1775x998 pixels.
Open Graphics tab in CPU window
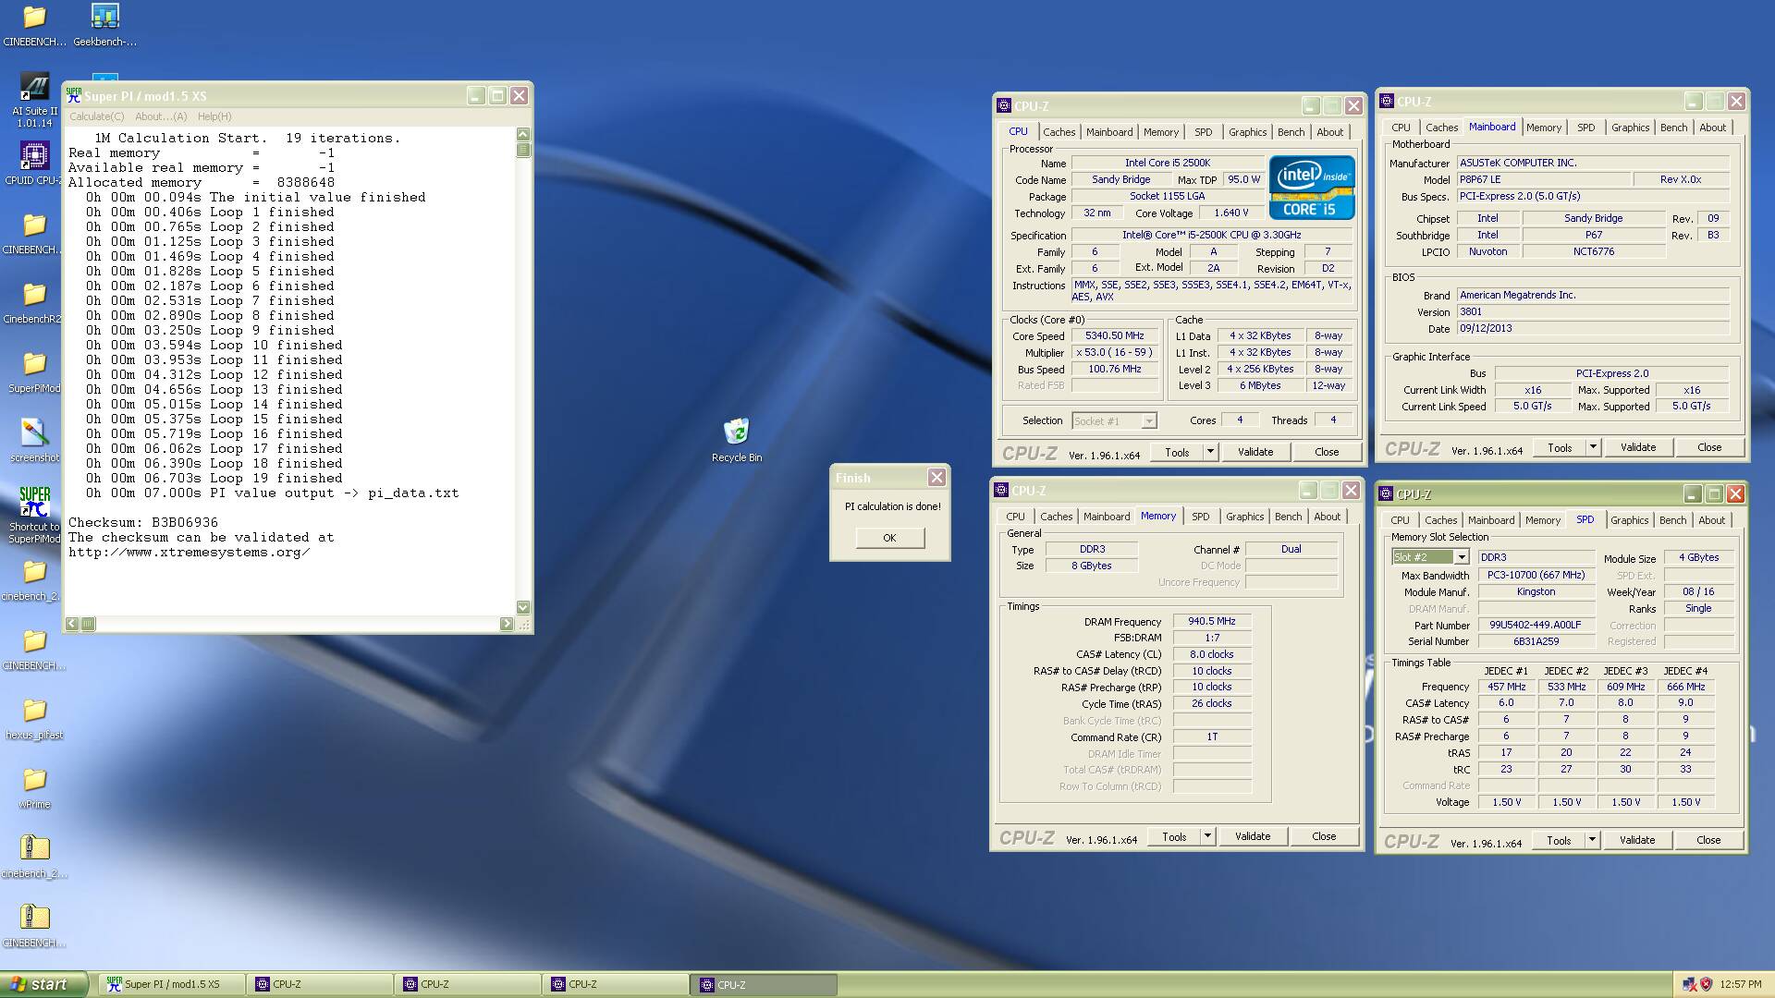coord(1247,132)
